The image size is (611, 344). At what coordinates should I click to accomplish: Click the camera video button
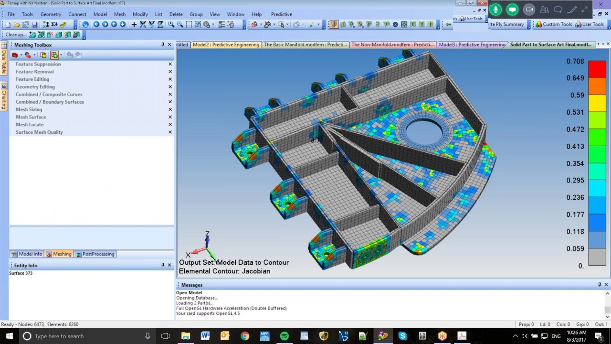[x=529, y=9]
